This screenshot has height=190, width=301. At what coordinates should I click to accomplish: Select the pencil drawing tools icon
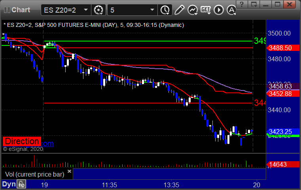tap(179, 10)
